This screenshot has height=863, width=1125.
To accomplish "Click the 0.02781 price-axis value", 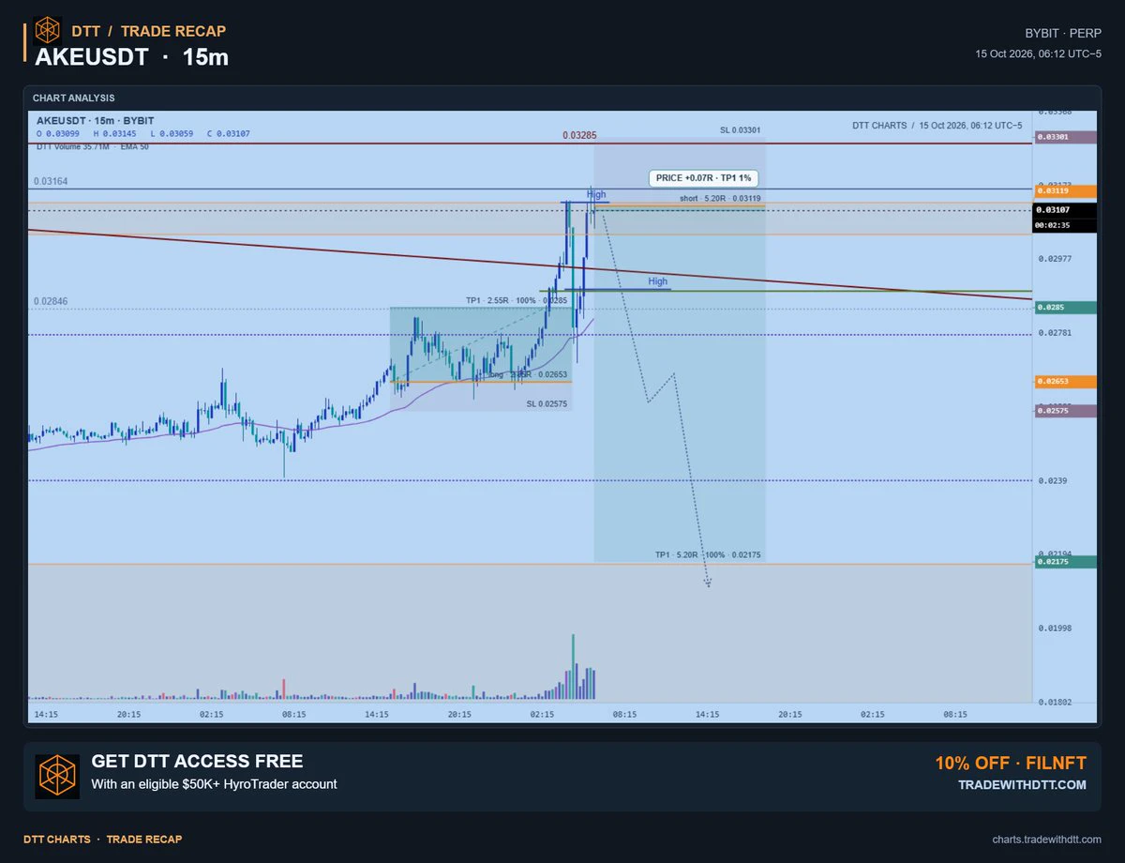I will [x=1056, y=332].
